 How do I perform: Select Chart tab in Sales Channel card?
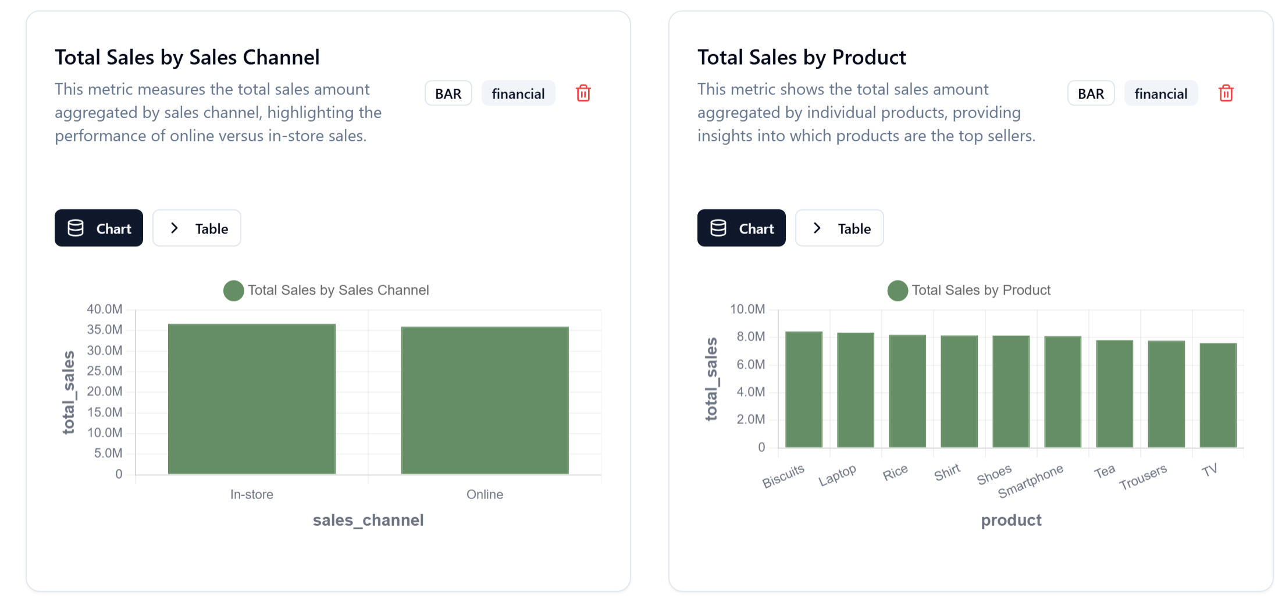tap(99, 228)
